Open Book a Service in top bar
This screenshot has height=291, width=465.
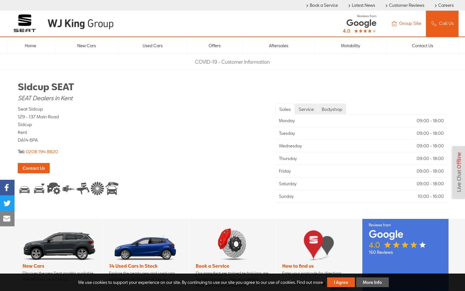322,5
